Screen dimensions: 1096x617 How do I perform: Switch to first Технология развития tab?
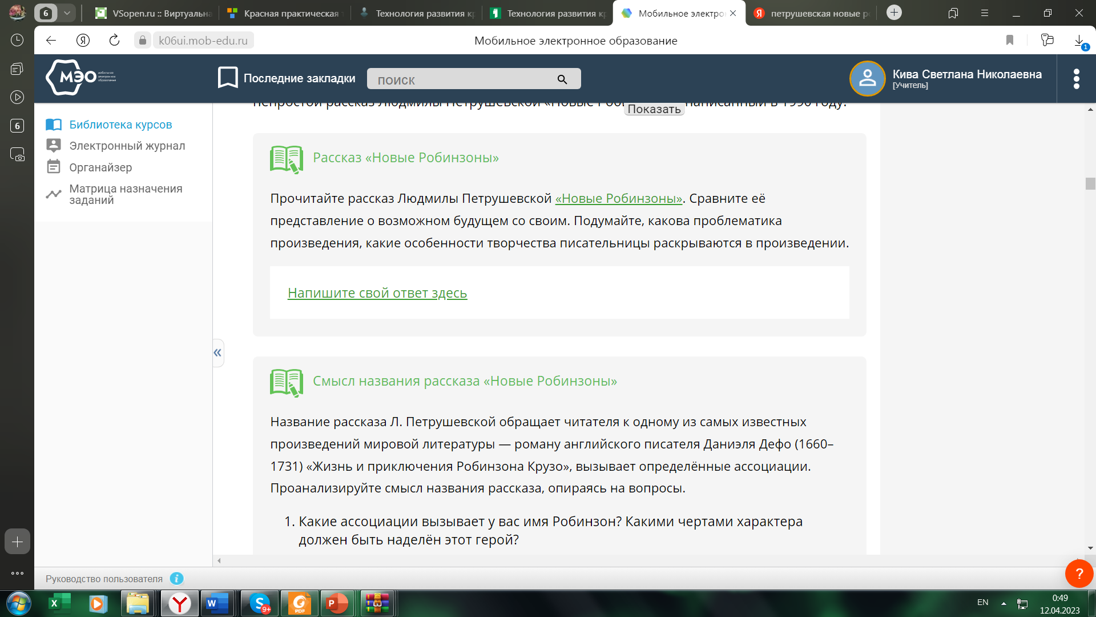(417, 13)
